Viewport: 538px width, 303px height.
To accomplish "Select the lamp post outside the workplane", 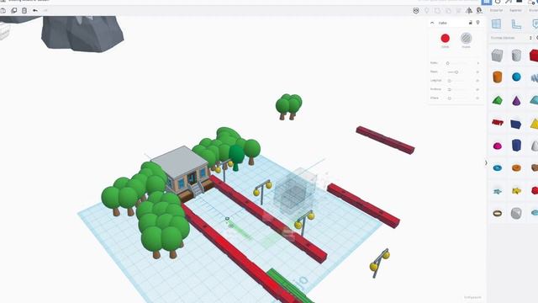I will [x=379, y=263].
